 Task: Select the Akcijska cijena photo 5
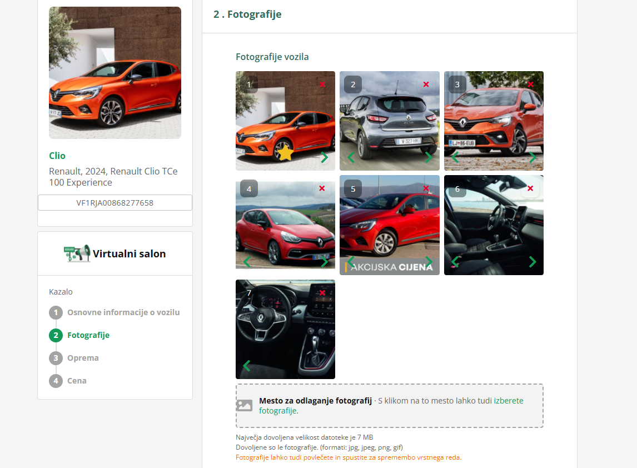click(x=389, y=225)
